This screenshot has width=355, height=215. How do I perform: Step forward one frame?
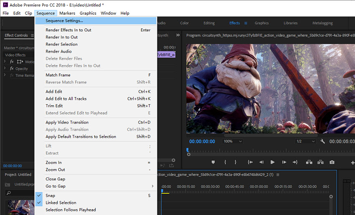point(284,162)
